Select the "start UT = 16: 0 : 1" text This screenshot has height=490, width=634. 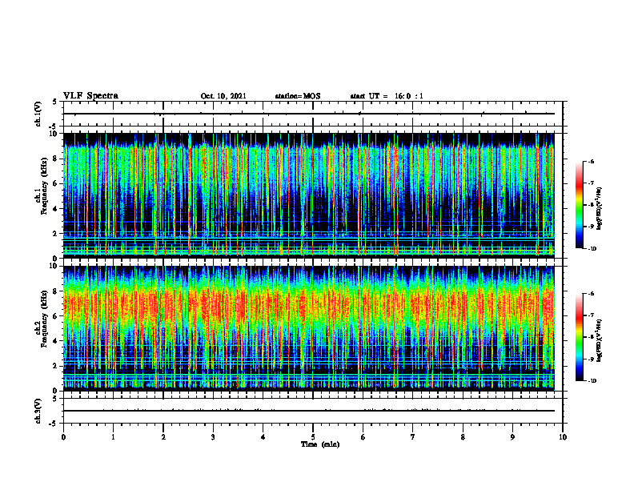[387, 96]
